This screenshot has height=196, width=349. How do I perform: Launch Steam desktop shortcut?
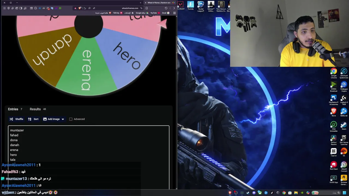pyautogui.click(x=344, y=126)
